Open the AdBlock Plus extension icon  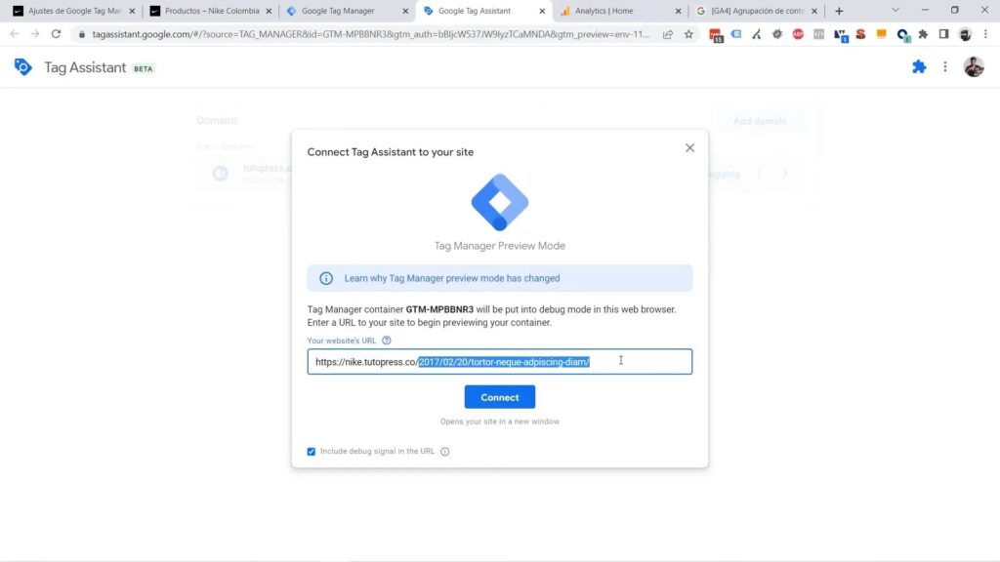coord(798,34)
